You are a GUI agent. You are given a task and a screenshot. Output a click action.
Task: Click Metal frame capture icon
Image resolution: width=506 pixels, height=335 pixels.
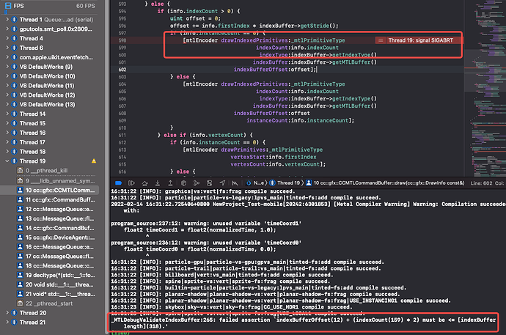(x=235, y=183)
